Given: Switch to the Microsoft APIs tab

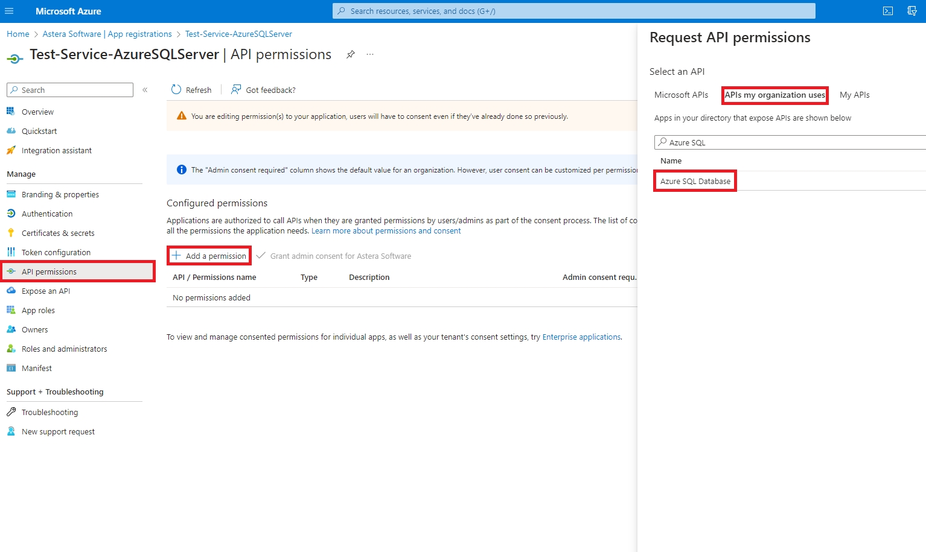Looking at the screenshot, I should [x=682, y=95].
